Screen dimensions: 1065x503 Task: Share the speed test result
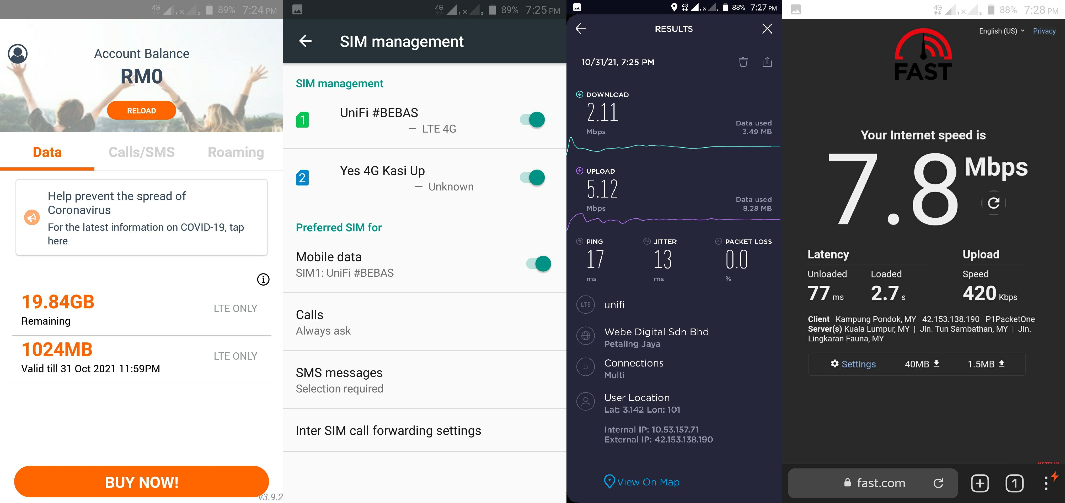pos(767,62)
